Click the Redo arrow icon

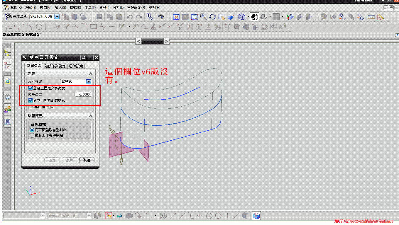[139, 17]
